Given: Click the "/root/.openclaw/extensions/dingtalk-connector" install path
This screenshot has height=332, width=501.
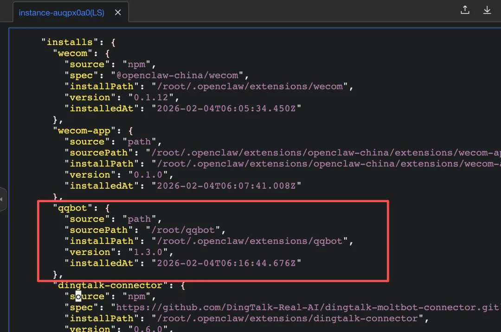Looking at the screenshot, I should (287, 319).
